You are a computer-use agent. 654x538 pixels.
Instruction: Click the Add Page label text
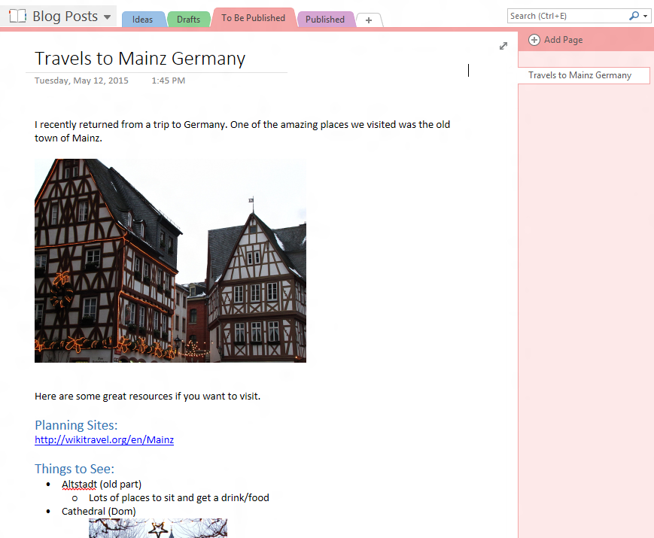click(563, 40)
